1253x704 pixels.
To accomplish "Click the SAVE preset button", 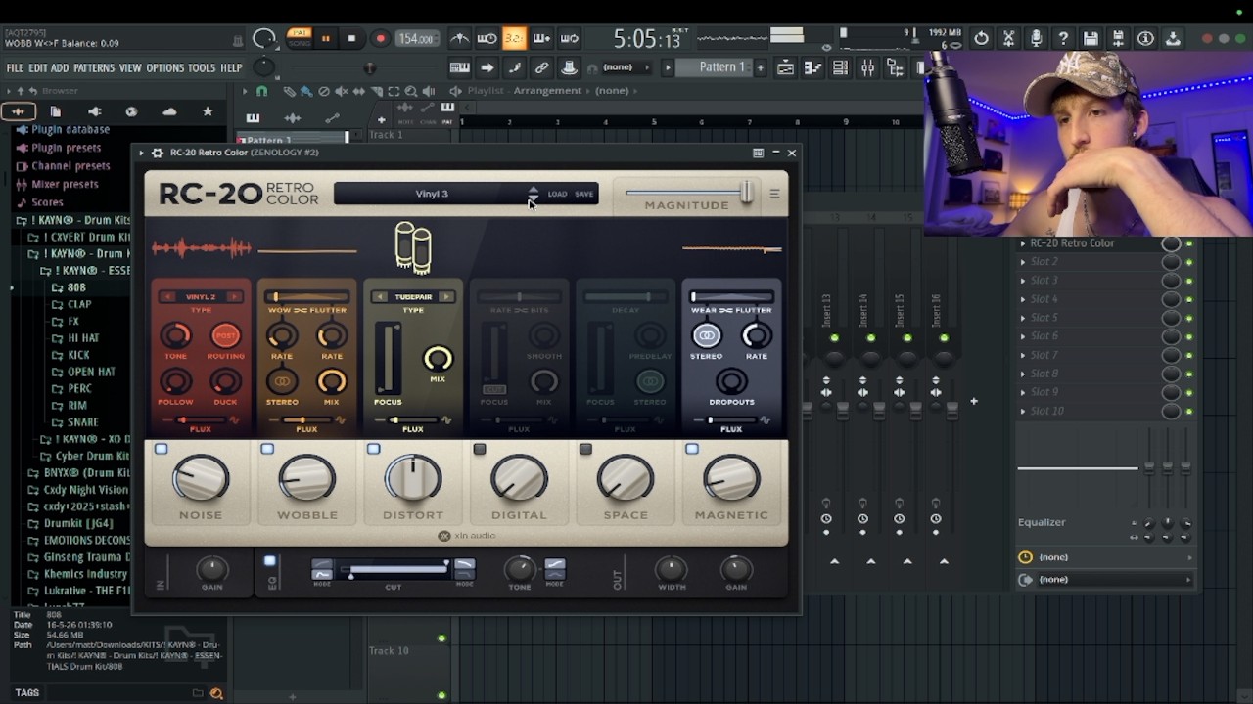I will pyautogui.click(x=584, y=194).
